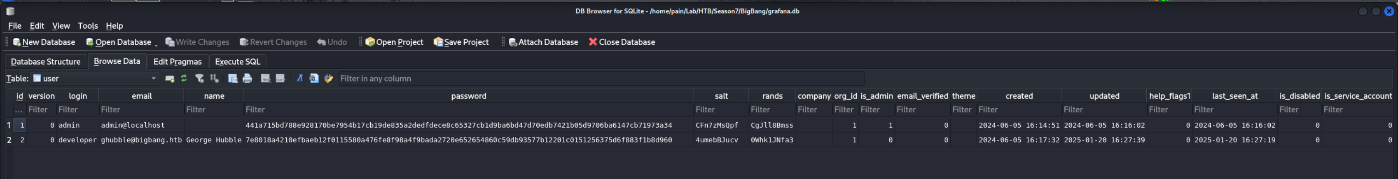The height and width of the screenshot is (179, 1398).
Task: Switch to the Execute SQL tab
Action: click(x=237, y=62)
